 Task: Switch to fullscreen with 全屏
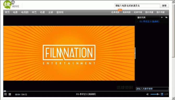(166, 94)
